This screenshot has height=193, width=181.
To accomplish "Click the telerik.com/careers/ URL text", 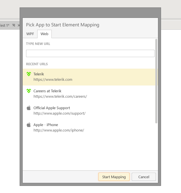I will [x=60, y=96].
